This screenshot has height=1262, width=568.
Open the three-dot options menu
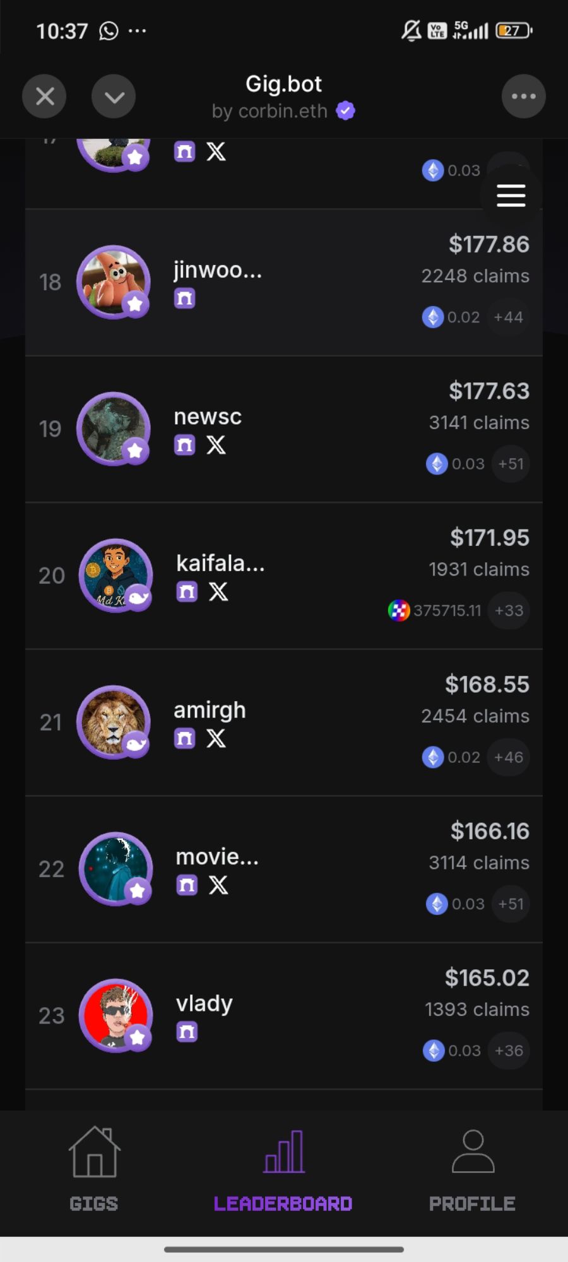pos(523,97)
